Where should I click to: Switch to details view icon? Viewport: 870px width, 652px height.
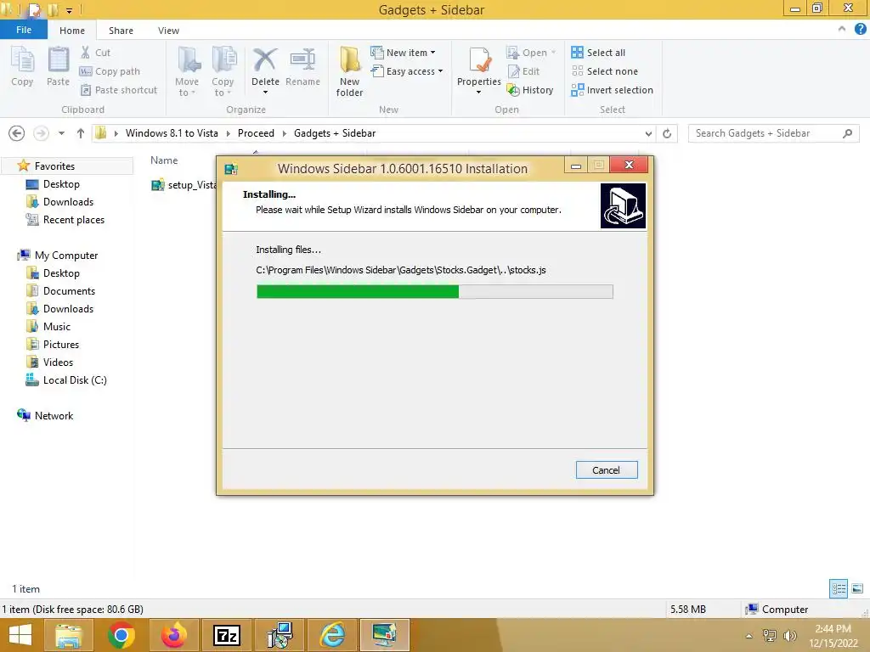(839, 588)
